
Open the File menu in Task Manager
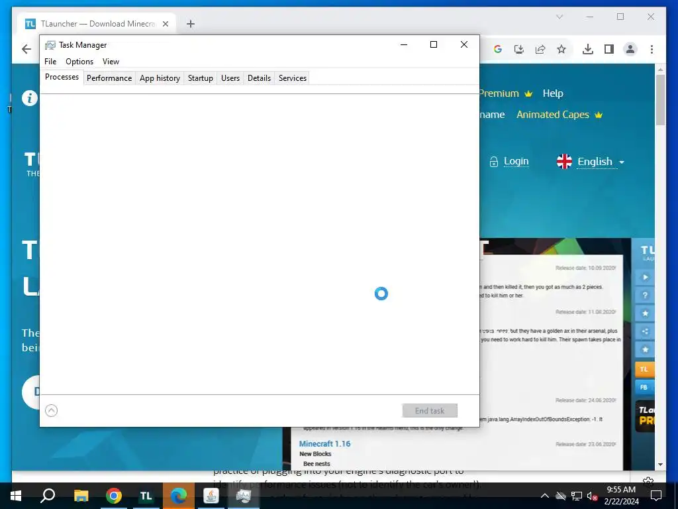point(50,62)
